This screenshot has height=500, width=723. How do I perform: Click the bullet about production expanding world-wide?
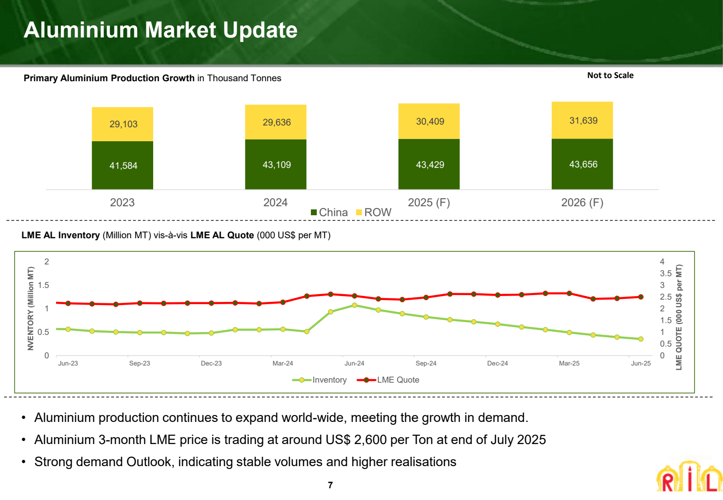pyautogui.click(x=281, y=418)
